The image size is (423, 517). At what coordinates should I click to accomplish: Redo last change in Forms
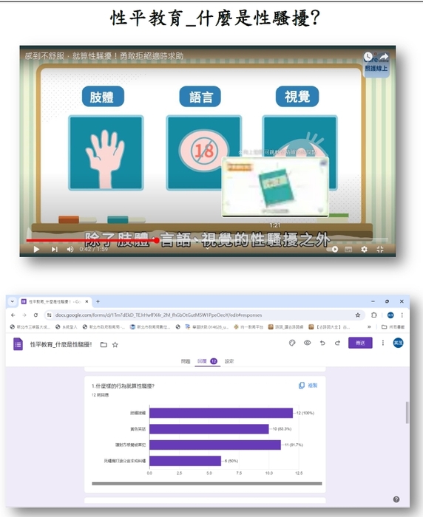[x=337, y=343]
